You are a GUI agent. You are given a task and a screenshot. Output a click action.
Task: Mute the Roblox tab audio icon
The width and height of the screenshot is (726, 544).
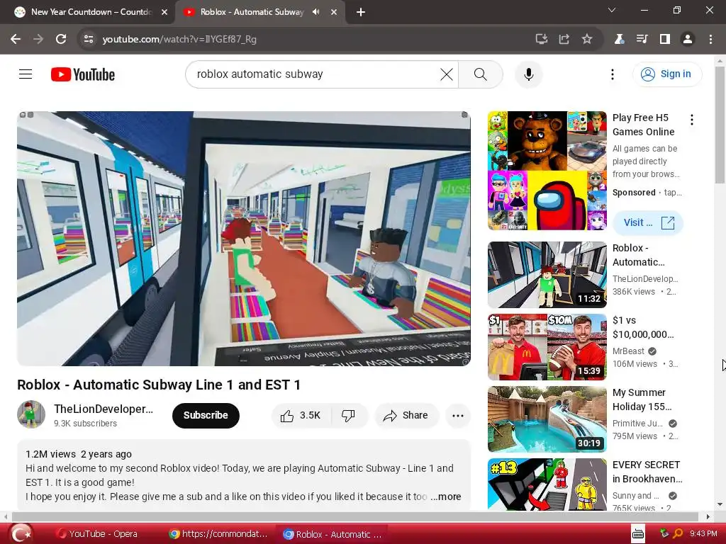[x=315, y=12]
